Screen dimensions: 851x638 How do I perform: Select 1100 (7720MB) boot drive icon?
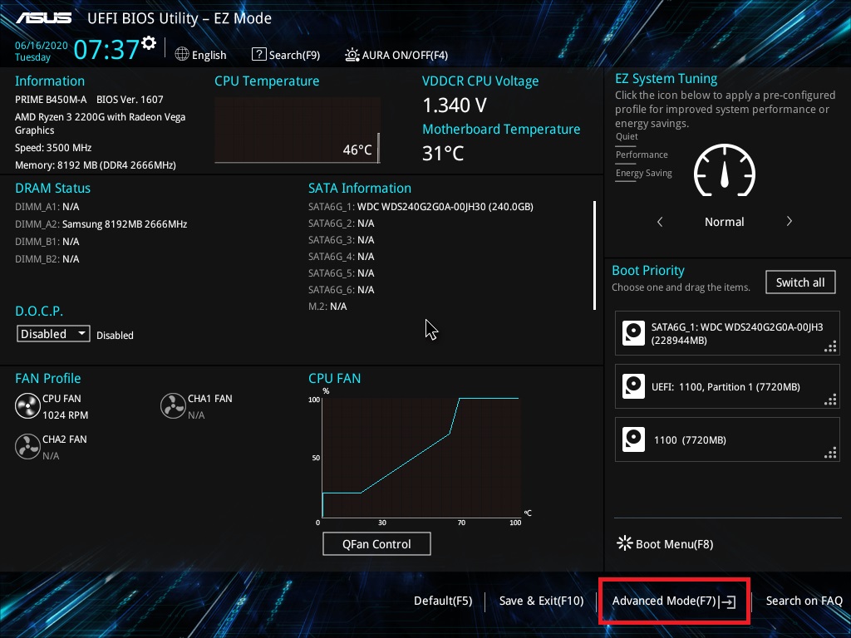[633, 439]
